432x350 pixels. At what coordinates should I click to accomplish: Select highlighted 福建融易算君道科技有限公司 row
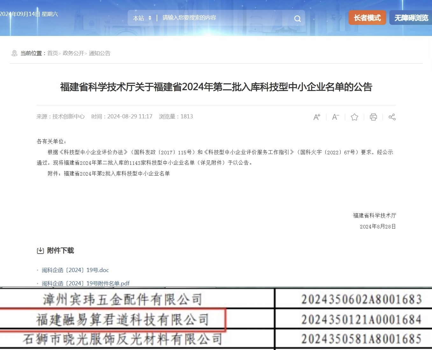(x=122, y=319)
